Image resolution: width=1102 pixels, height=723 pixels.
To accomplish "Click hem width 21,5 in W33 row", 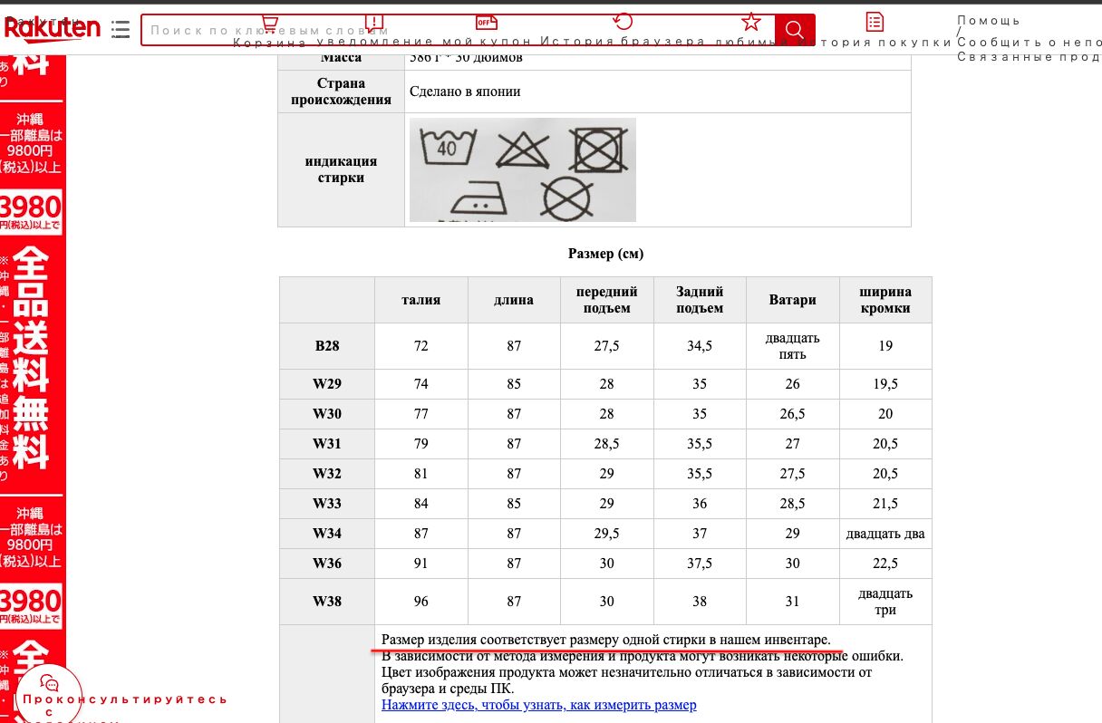I will (x=885, y=504).
